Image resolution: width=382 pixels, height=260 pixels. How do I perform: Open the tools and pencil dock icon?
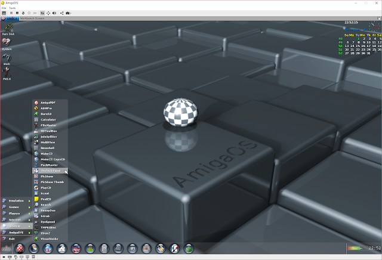(x=161, y=249)
